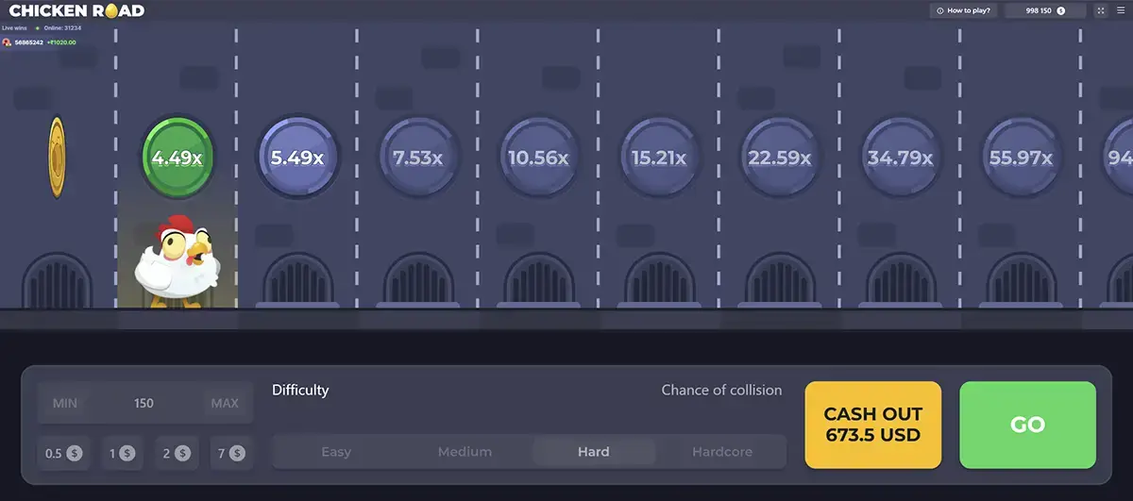Select the 34.79x multiplier manhole
The image size is (1133, 501).
pyautogui.click(x=901, y=158)
